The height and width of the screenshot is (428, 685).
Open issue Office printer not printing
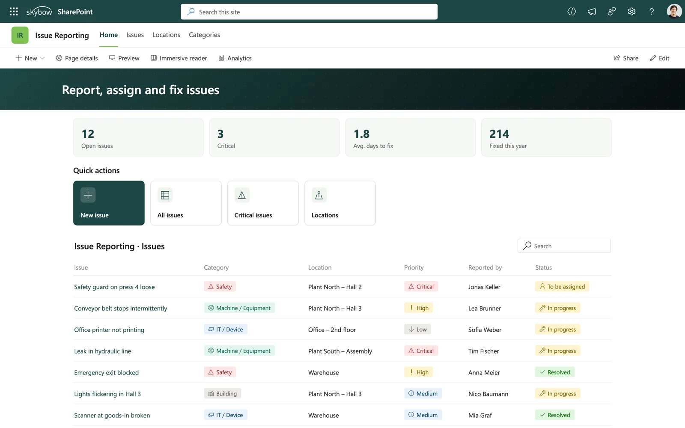(109, 330)
